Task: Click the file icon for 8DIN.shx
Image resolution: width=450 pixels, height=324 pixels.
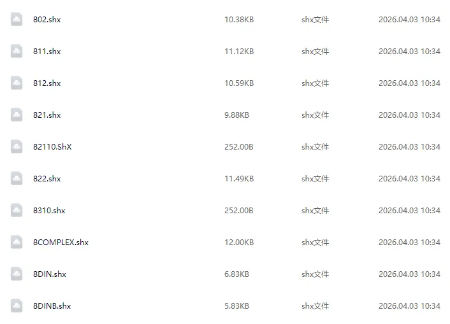Action: pyautogui.click(x=17, y=274)
